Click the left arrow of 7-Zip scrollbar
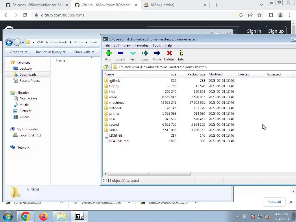Screen dimensions: 296x222 click(105, 174)
